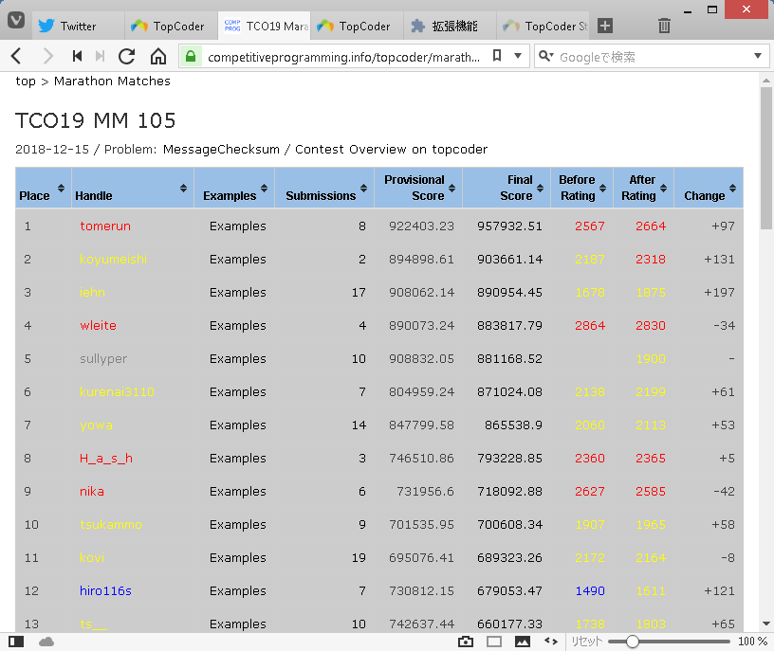
Task: Select the TCO19 Marathon tab
Action: pyautogui.click(x=264, y=27)
